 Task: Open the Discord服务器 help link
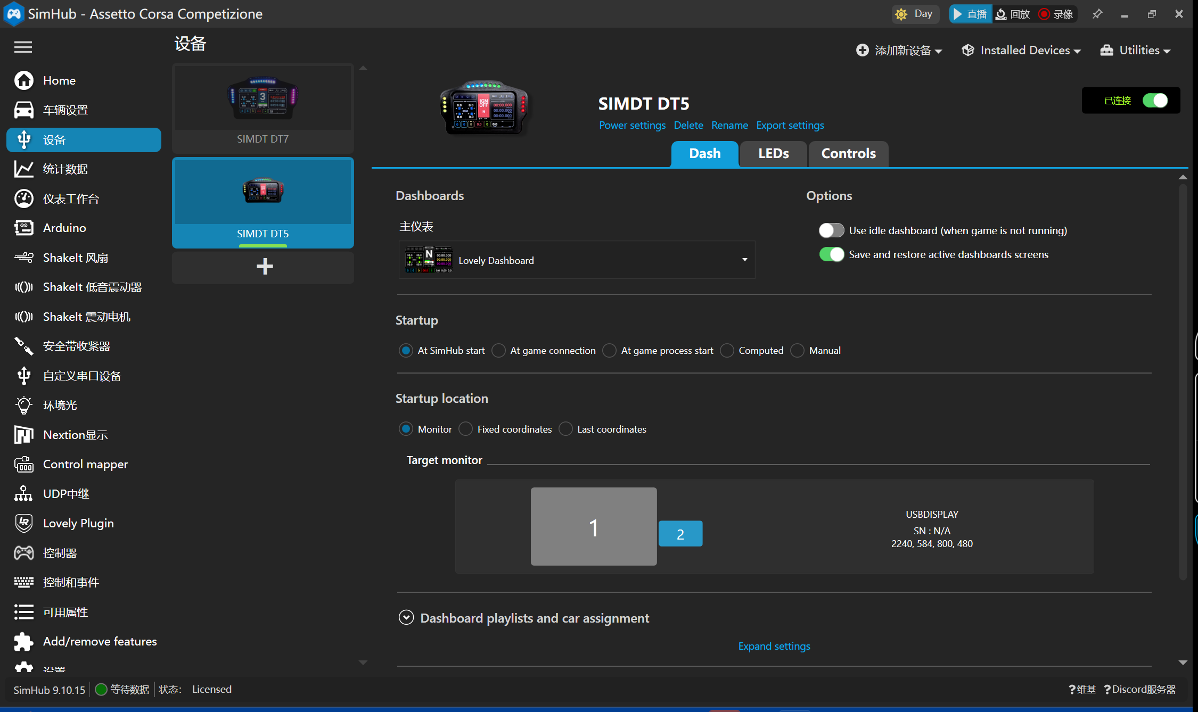1140,690
